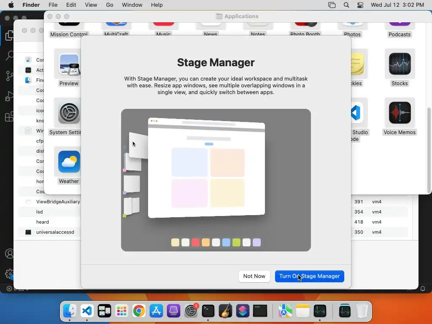Screen dimensions: 432x324
Task: Open Visual Studio Code from the Dock
Action: tap(87, 311)
